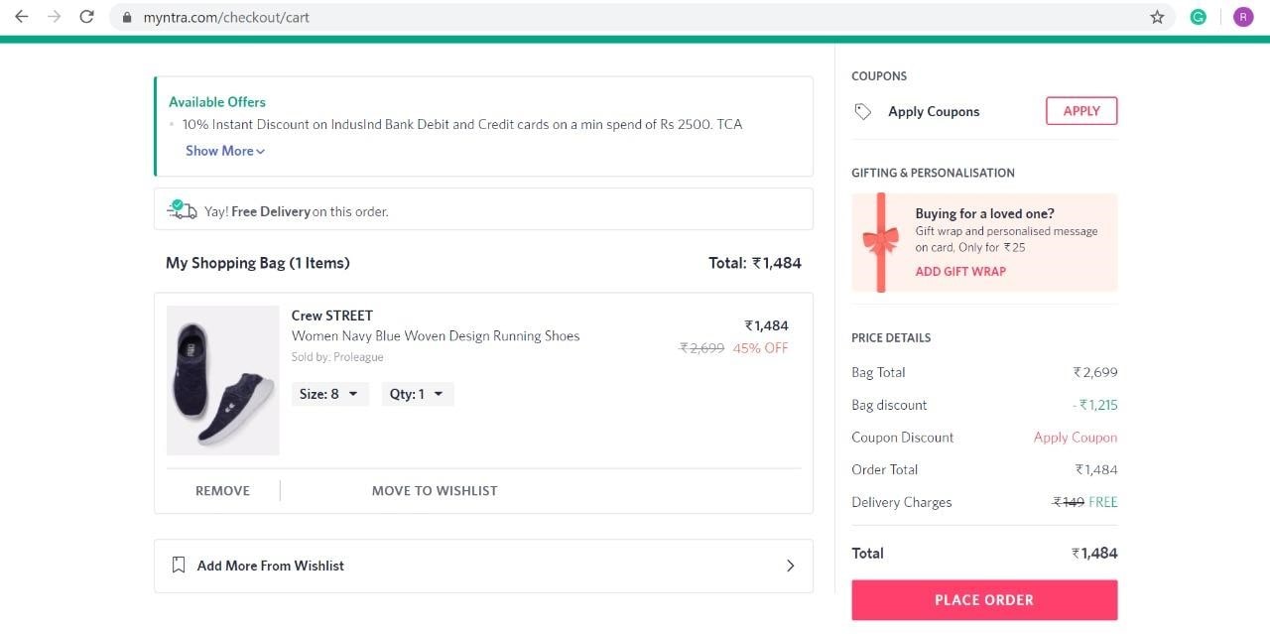Reload the page with refresh icon

click(x=87, y=17)
